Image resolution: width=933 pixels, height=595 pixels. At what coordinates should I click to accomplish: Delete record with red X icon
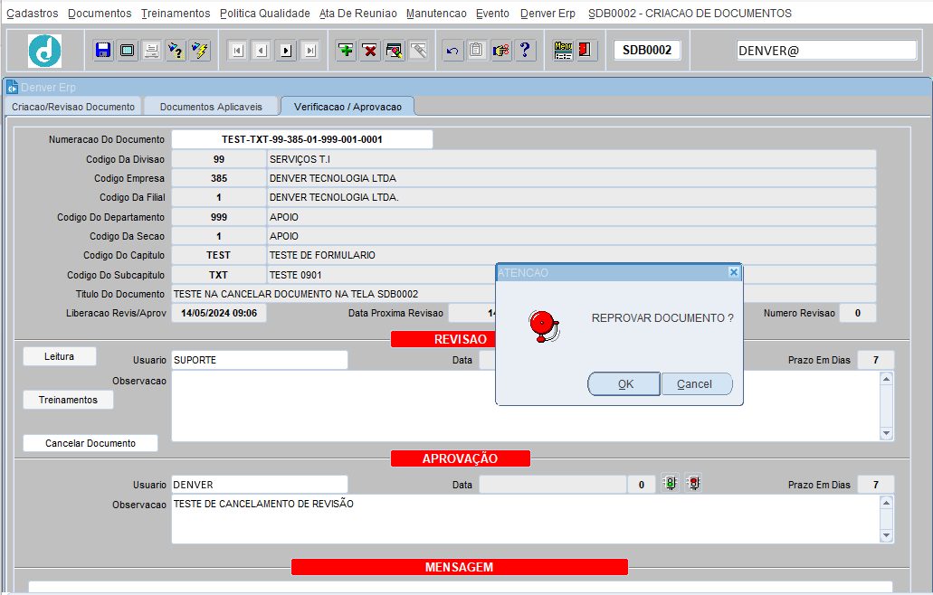pyautogui.click(x=370, y=51)
